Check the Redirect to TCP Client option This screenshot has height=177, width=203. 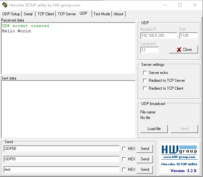point(145,88)
